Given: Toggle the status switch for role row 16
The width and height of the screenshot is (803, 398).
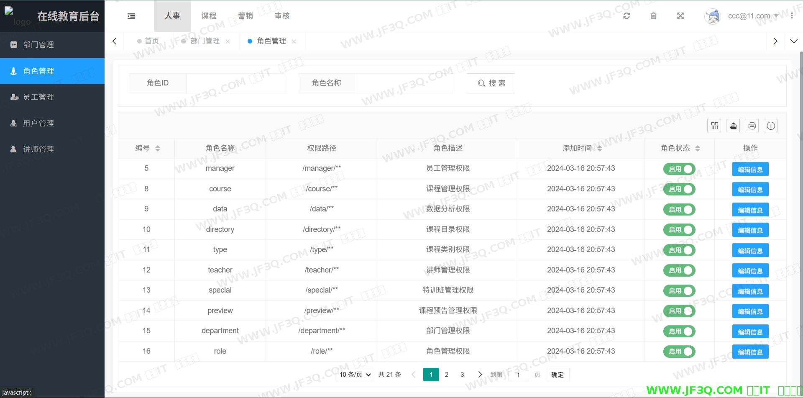Looking at the screenshot, I should pyautogui.click(x=679, y=352).
